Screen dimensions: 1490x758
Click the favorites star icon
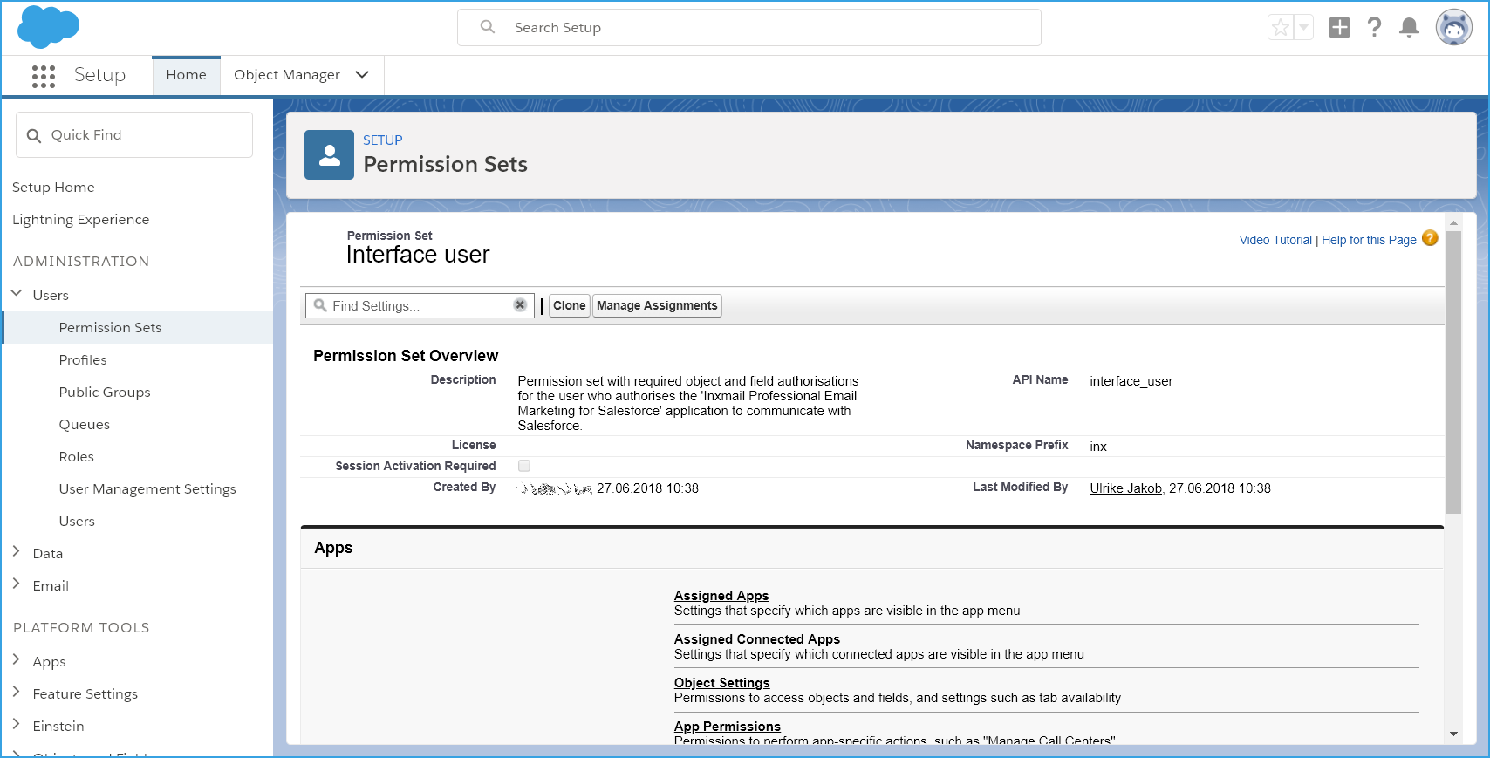1280,28
